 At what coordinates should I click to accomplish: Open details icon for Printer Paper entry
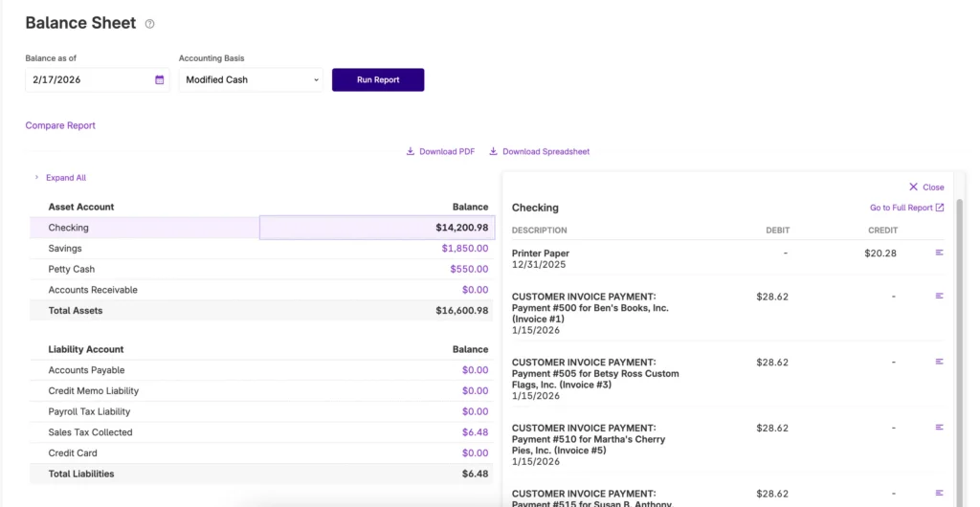click(x=939, y=253)
